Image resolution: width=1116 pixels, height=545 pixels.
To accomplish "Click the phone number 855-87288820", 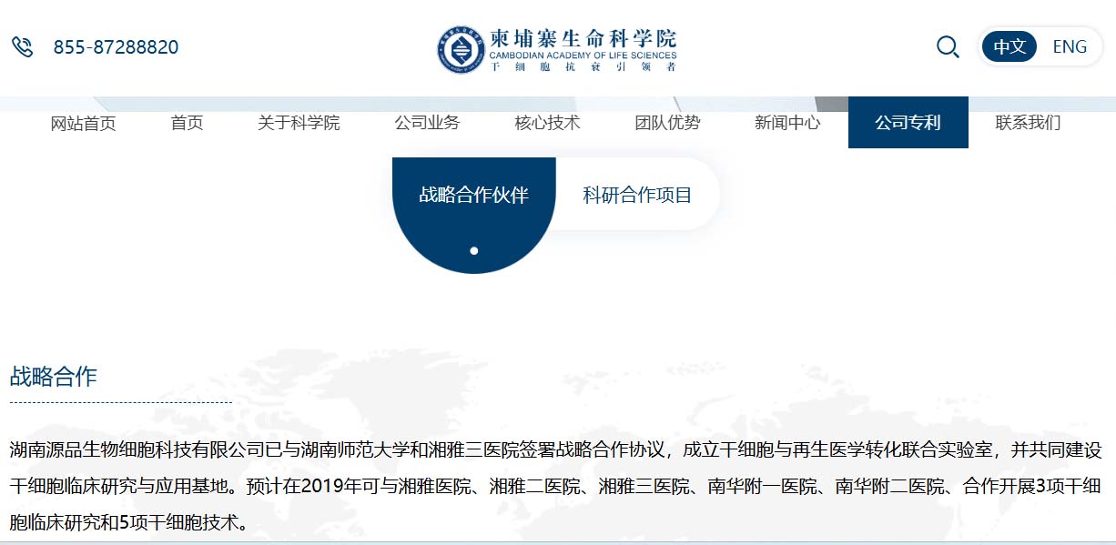I will tap(116, 47).
